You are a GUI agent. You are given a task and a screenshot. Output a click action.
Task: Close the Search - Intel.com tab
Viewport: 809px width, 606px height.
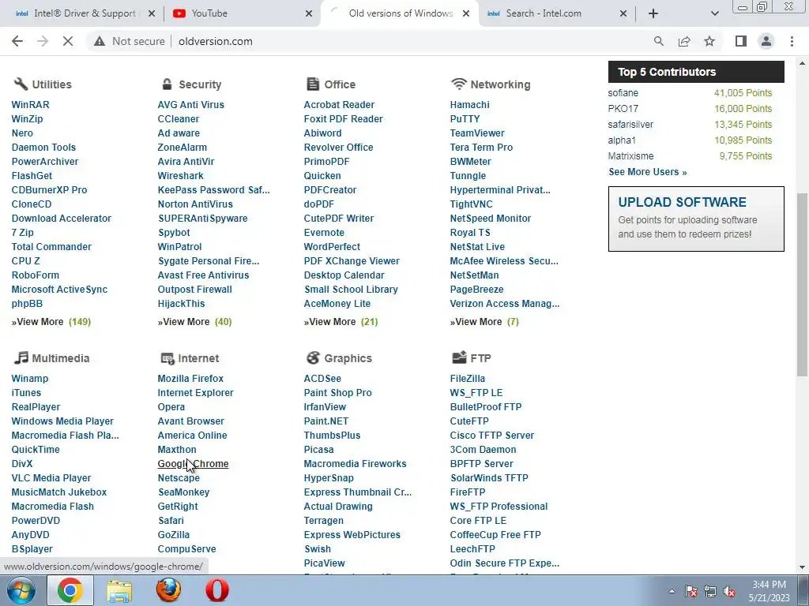(x=623, y=13)
